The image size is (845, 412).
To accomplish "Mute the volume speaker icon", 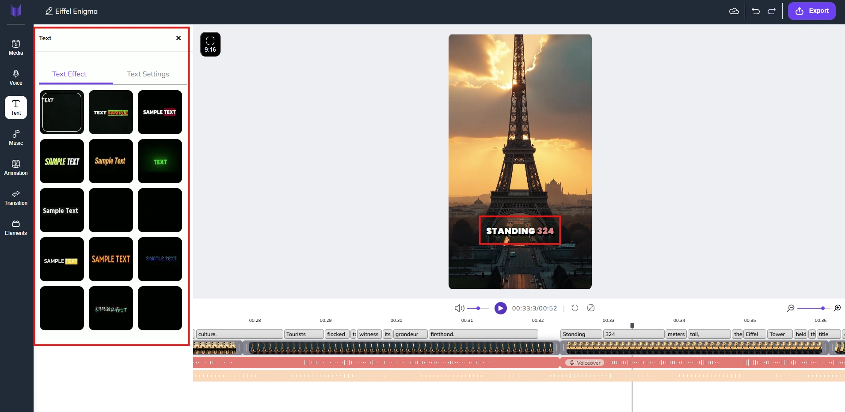I will click(x=459, y=308).
